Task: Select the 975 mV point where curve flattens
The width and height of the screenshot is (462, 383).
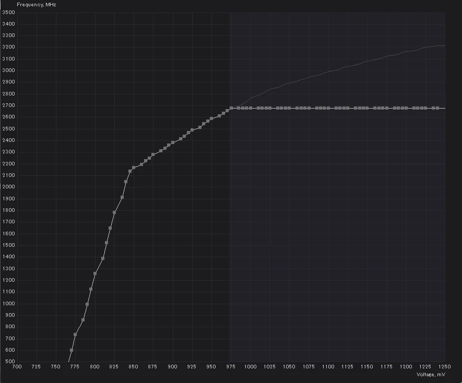Action: [231, 108]
